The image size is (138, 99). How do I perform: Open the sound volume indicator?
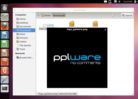120,2
